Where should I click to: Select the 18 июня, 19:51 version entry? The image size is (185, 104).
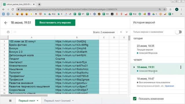(x=157, y=69)
